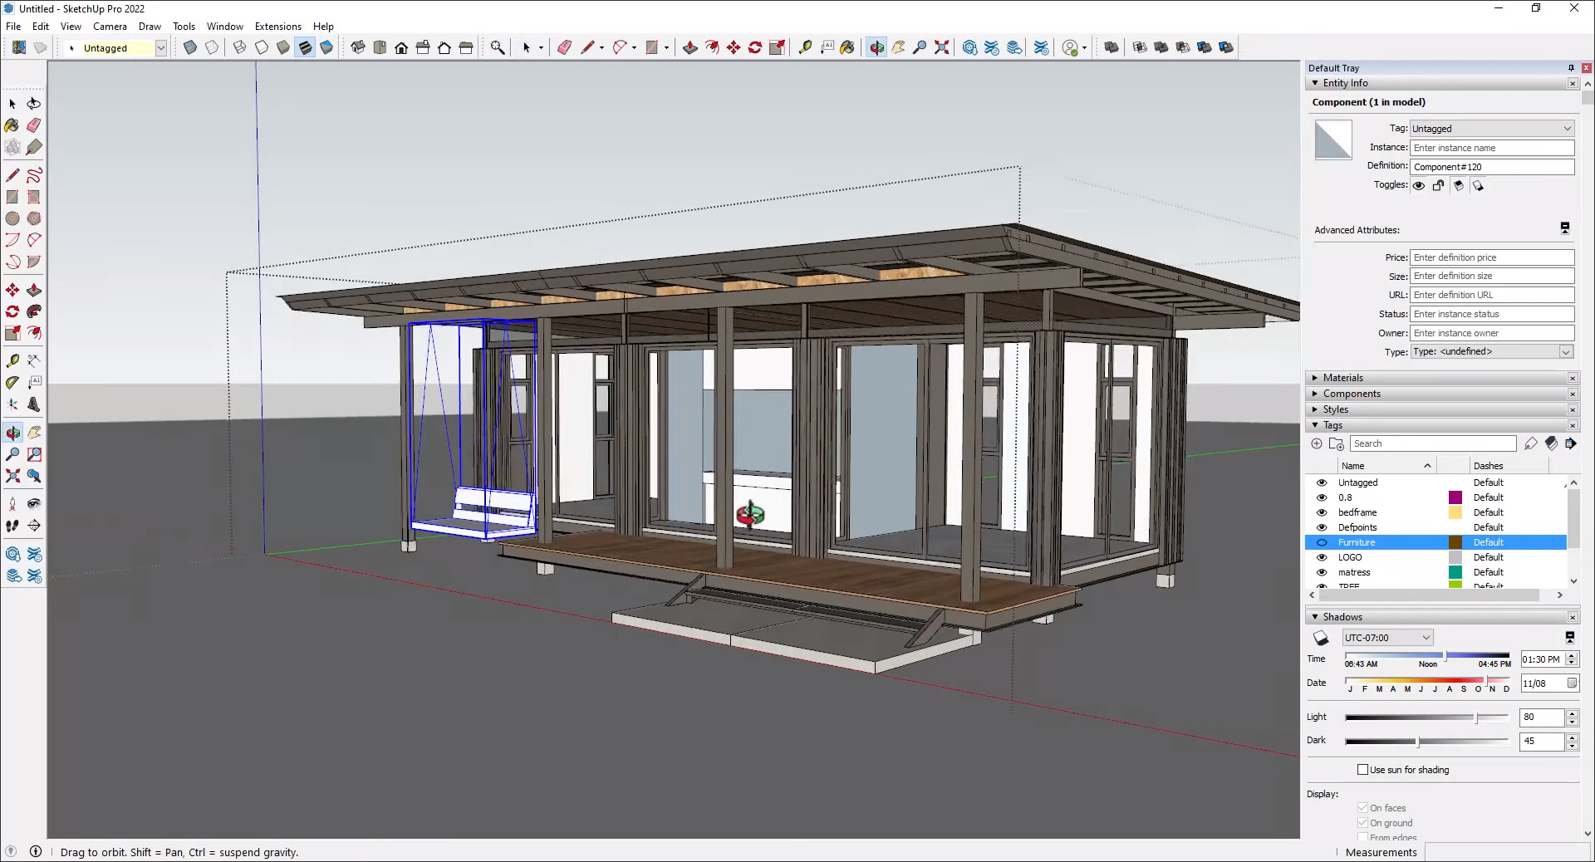
Task: Click the Light slider track
Action: tap(1426, 718)
